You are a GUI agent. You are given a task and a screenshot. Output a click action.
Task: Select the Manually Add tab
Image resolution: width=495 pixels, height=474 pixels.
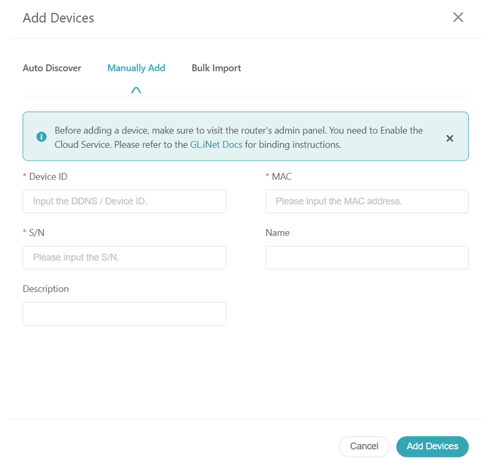[x=136, y=68]
